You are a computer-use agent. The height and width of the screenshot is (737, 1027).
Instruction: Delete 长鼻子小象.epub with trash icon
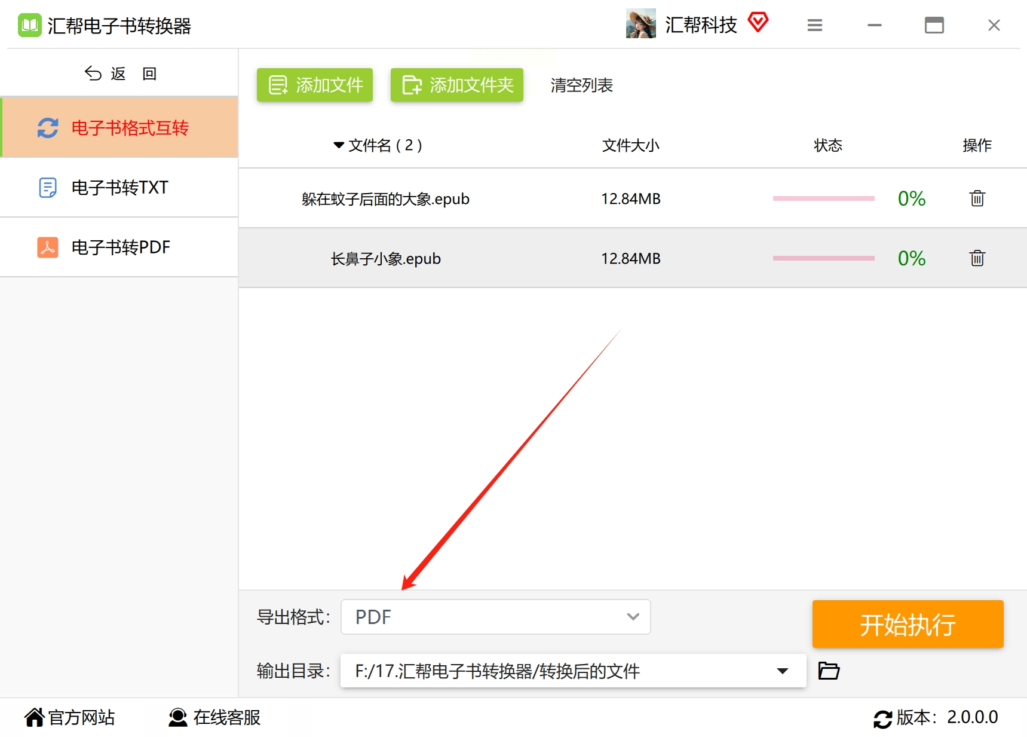977,258
